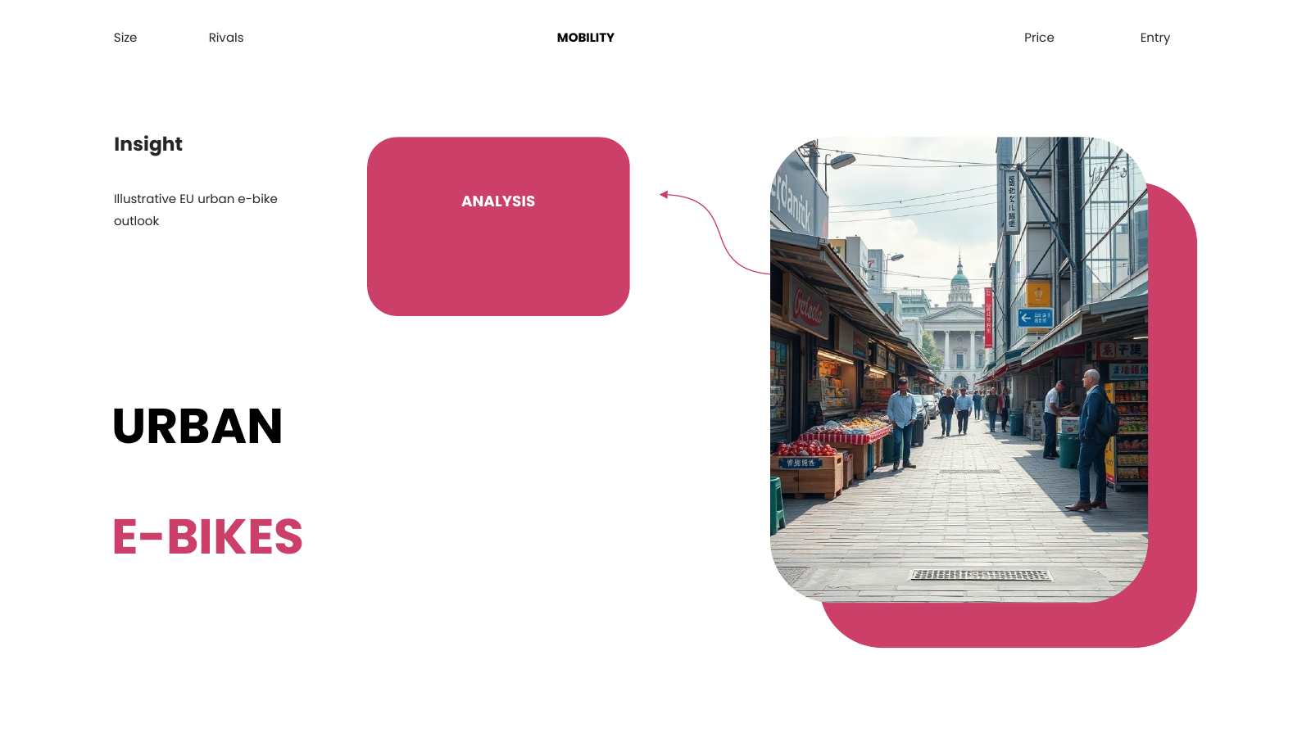Go to the Rivals section
The height and width of the screenshot is (737, 1311).
[226, 38]
